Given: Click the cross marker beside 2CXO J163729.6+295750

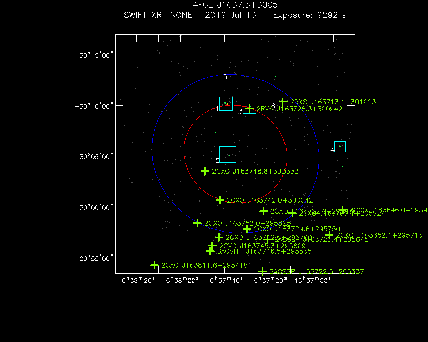Looking at the screenshot, I should 247,229.
